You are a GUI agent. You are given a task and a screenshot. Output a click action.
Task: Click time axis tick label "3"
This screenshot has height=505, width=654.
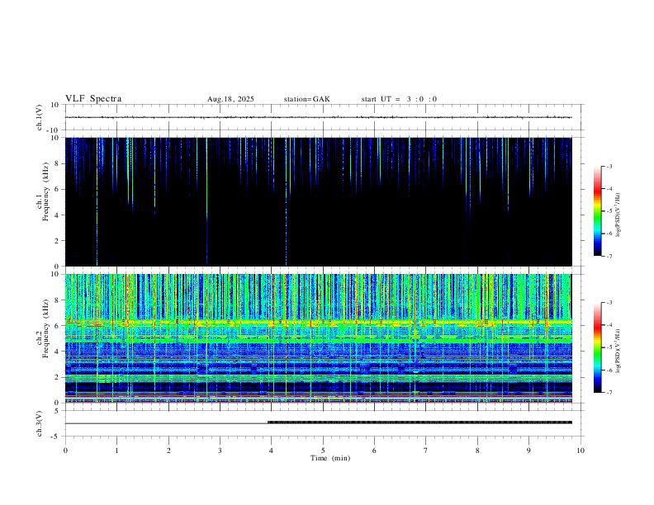pos(220,451)
